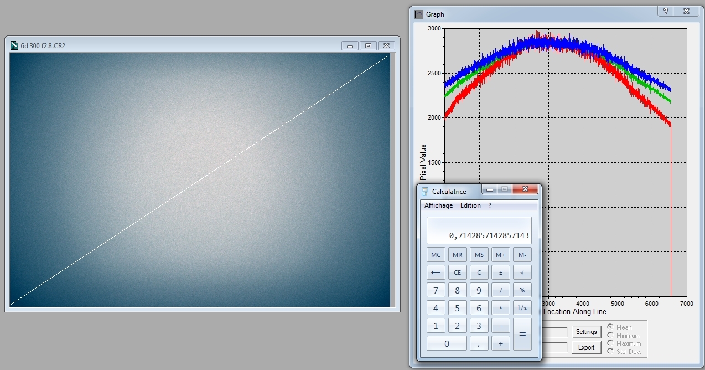Click the 6d 300 f2.8.CR2 window icon
Image resolution: width=705 pixels, height=370 pixels.
[14, 45]
